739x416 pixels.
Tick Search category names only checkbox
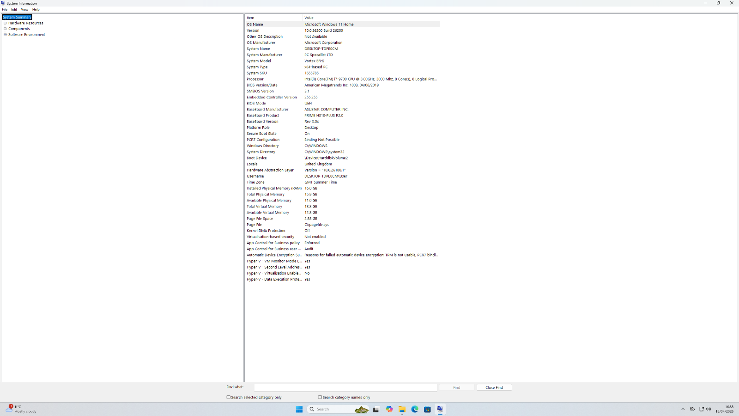[x=320, y=397]
